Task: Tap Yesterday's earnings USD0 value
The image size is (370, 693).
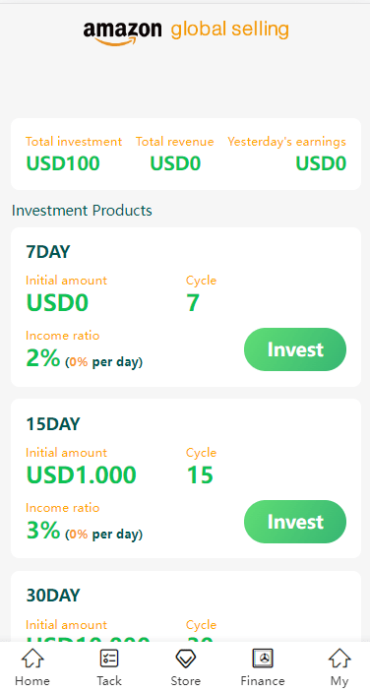Action: (321, 163)
